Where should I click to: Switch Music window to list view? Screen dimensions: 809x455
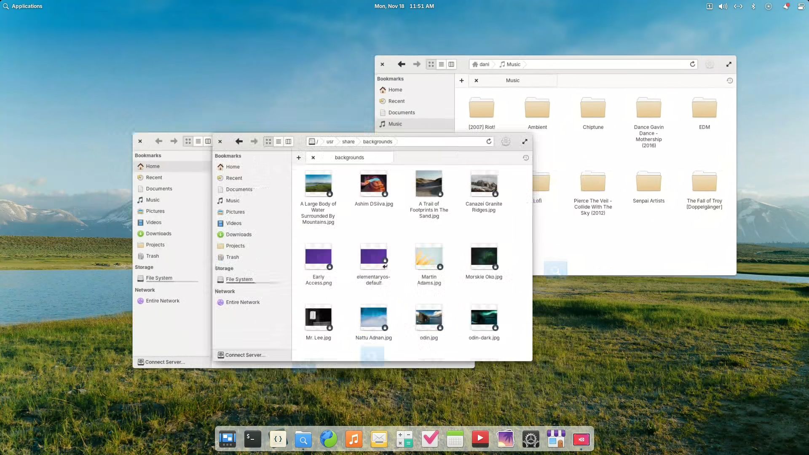point(441,64)
